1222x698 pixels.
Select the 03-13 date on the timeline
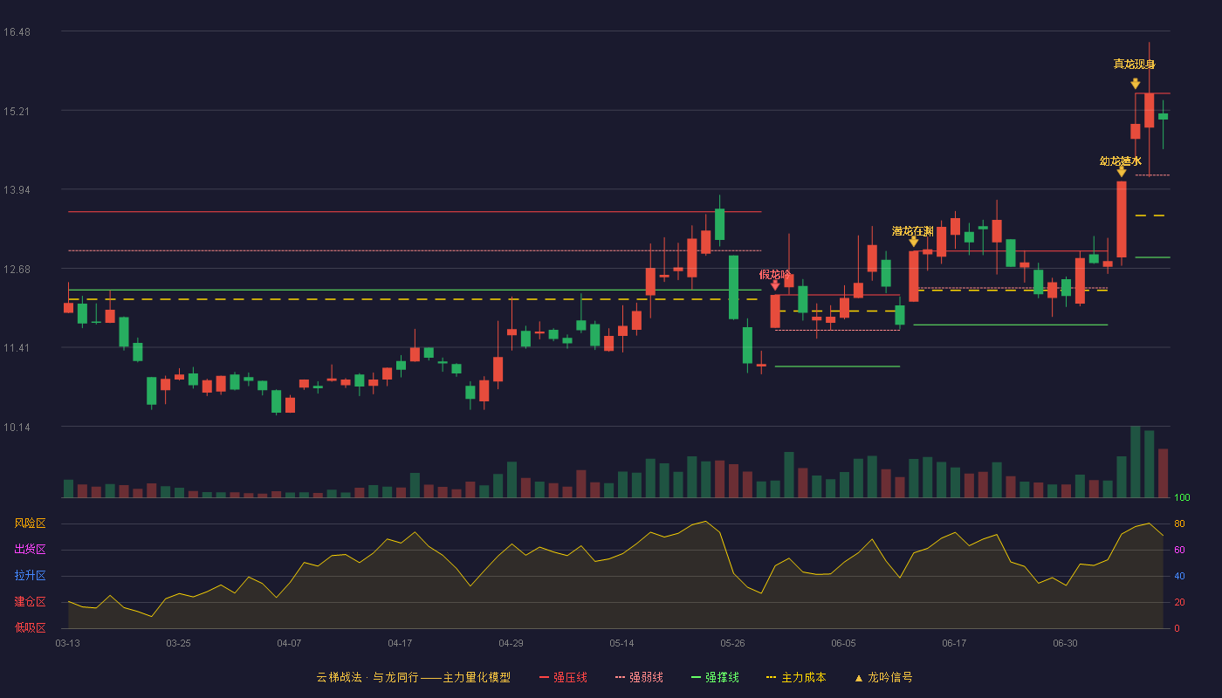68,643
